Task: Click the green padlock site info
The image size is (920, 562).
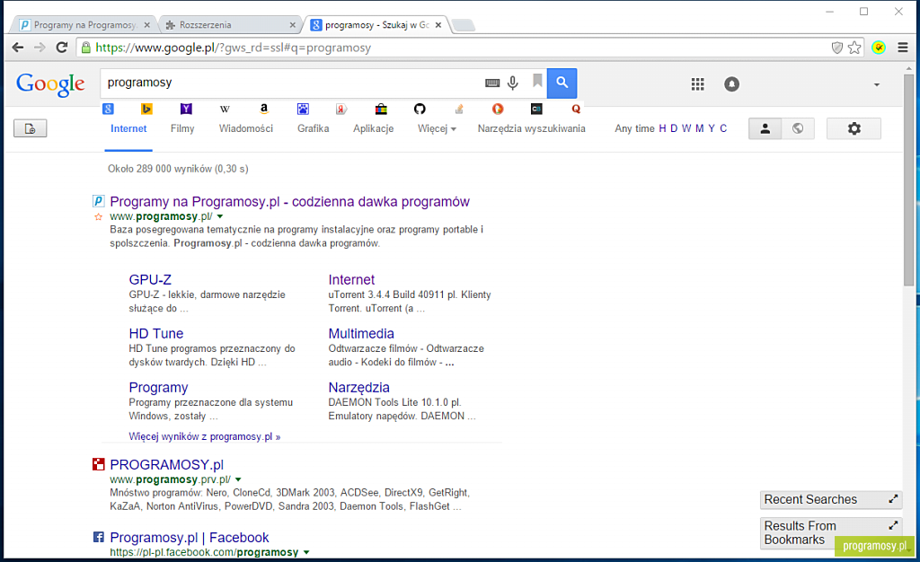Action: pos(86,48)
